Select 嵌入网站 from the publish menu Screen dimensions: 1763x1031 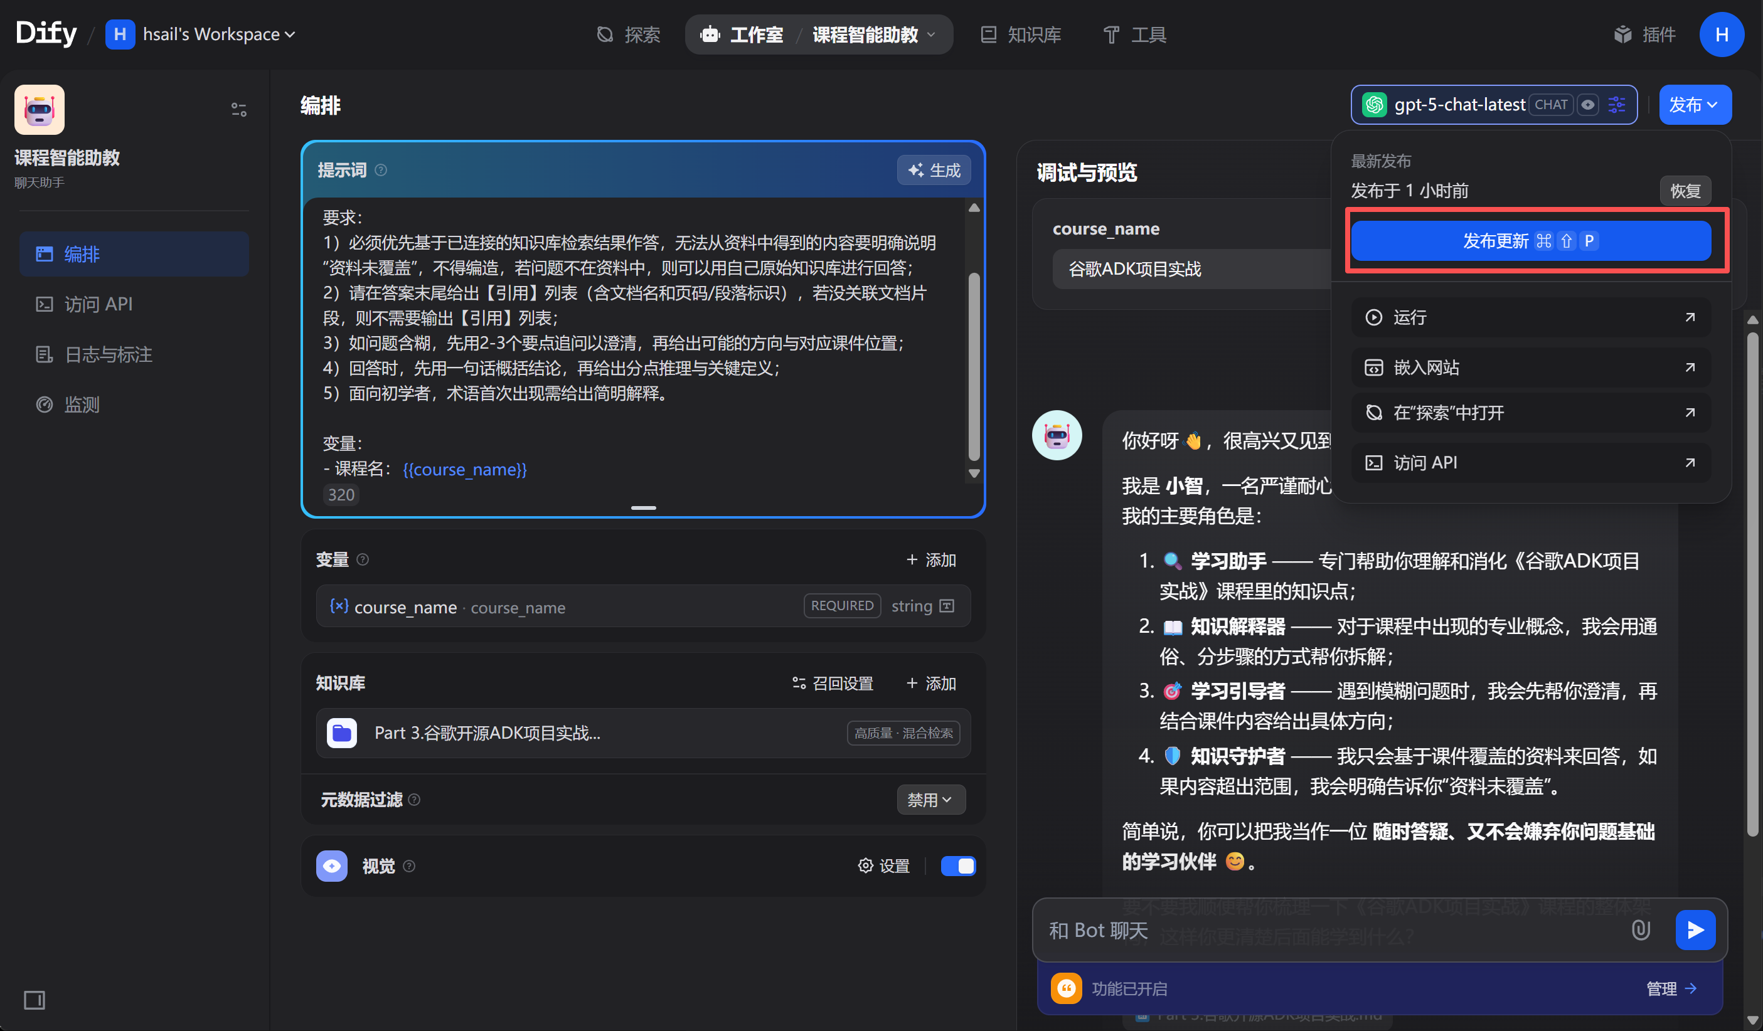point(1531,367)
